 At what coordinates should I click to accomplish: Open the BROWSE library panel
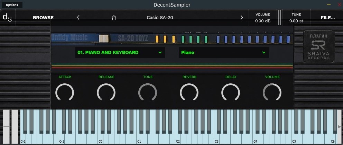43,18
